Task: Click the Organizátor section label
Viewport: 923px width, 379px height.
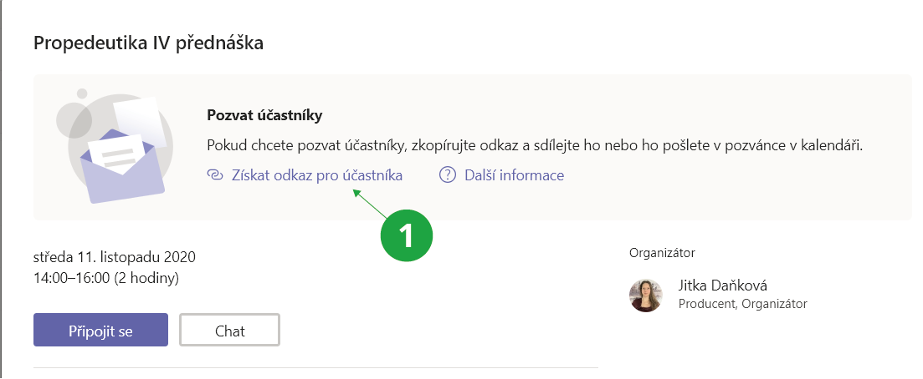Action: click(662, 252)
